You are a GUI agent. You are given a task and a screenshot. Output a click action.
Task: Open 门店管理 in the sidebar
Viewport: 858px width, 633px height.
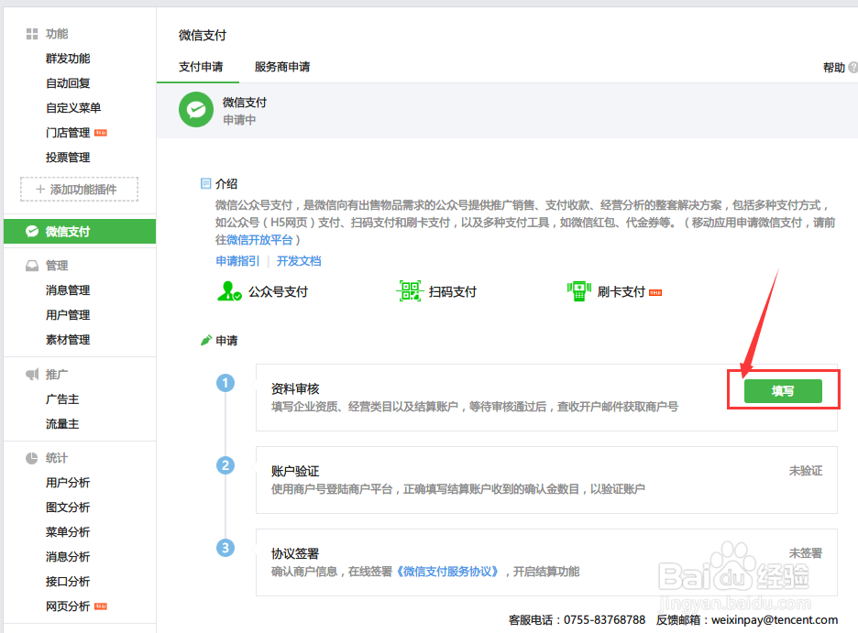(68, 133)
